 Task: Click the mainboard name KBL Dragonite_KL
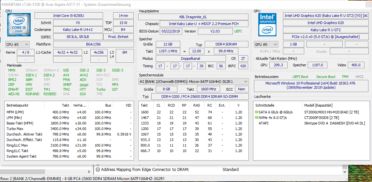[x=193, y=17]
